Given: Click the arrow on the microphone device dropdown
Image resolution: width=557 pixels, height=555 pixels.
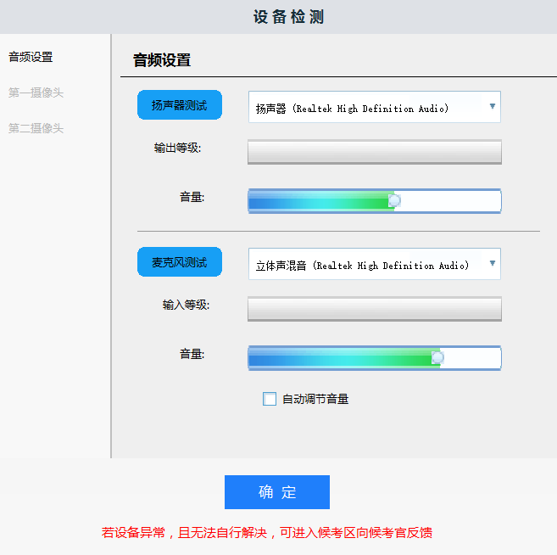Looking at the screenshot, I should pyautogui.click(x=492, y=264).
